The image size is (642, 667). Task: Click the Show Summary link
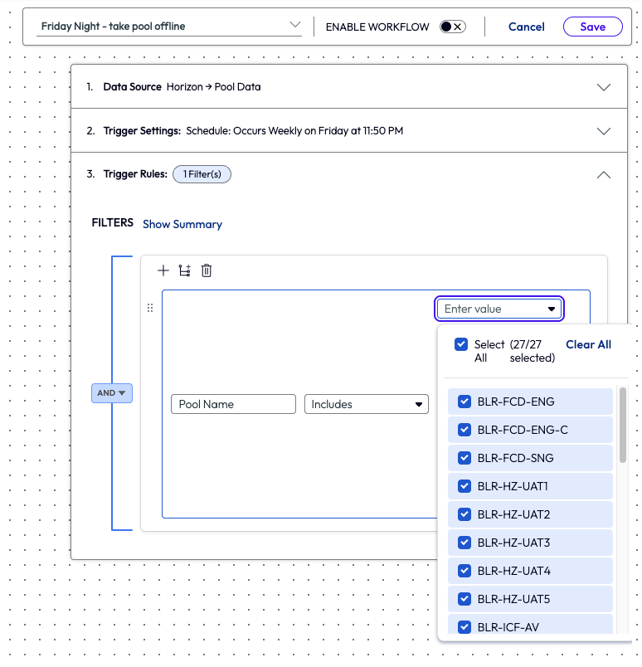pos(182,224)
